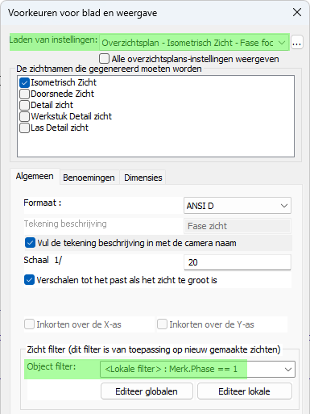
Task: Open the Dimensies tab
Action: pos(143,178)
